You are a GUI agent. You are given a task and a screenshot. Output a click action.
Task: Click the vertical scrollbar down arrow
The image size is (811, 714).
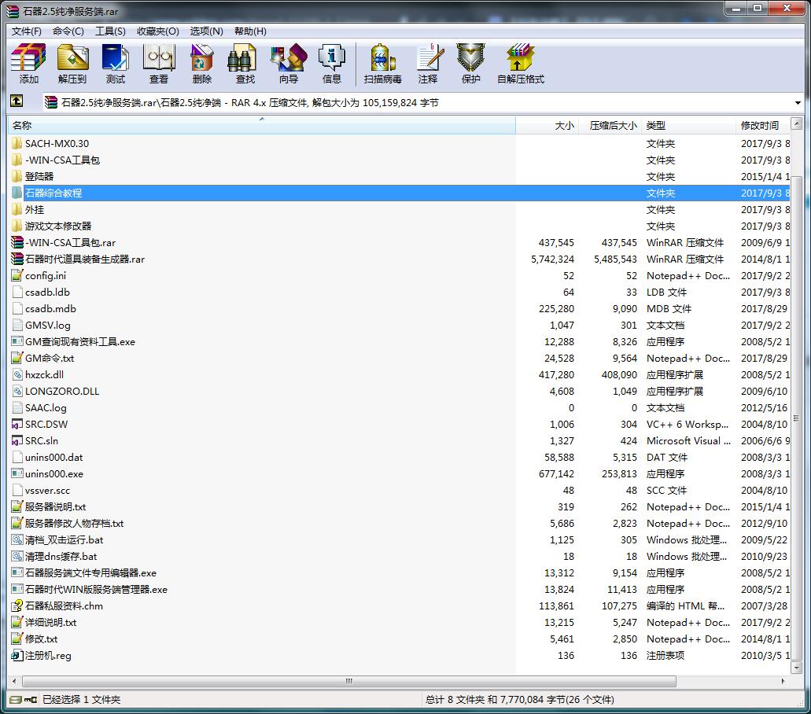pyautogui.click(x=797, y=668)
